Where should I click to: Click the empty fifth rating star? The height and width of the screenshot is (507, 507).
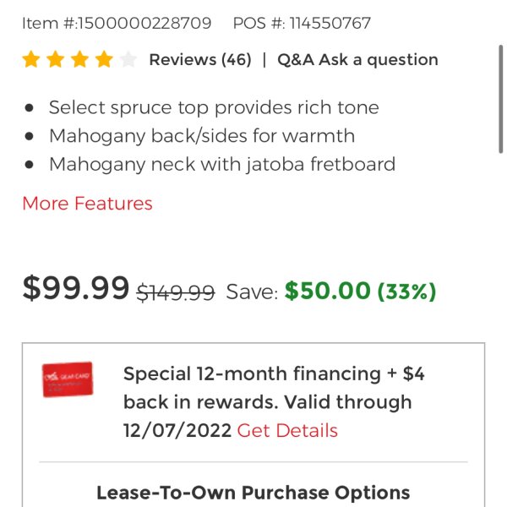pyautogui.click(x=128, y=59)
